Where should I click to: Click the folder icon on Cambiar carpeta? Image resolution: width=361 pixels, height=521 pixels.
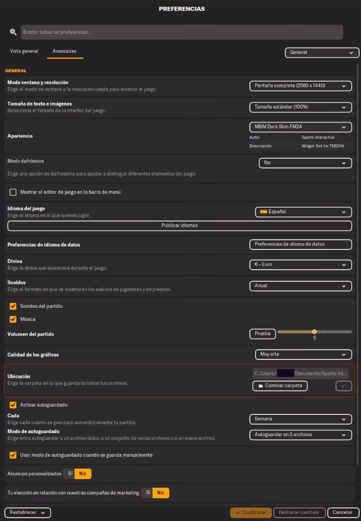260,386
